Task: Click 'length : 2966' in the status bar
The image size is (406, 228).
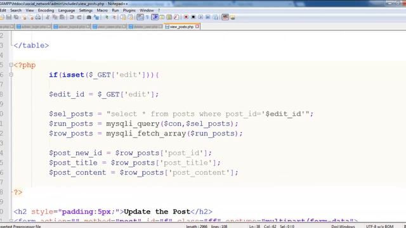Action: coord(197,227)
